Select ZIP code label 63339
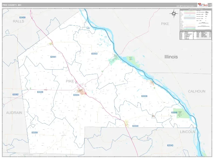 pos(40,92)
